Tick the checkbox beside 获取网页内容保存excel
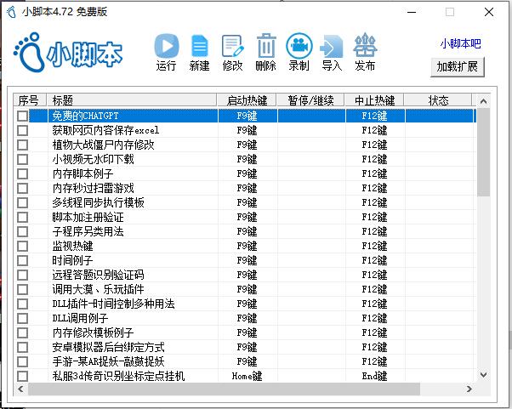Image resolution: width=512 pixels, height=409 pixels. click(x=23, y=131)
